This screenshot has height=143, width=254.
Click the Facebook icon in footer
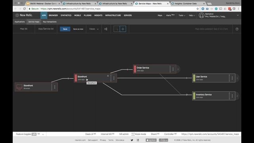[138, 140]
